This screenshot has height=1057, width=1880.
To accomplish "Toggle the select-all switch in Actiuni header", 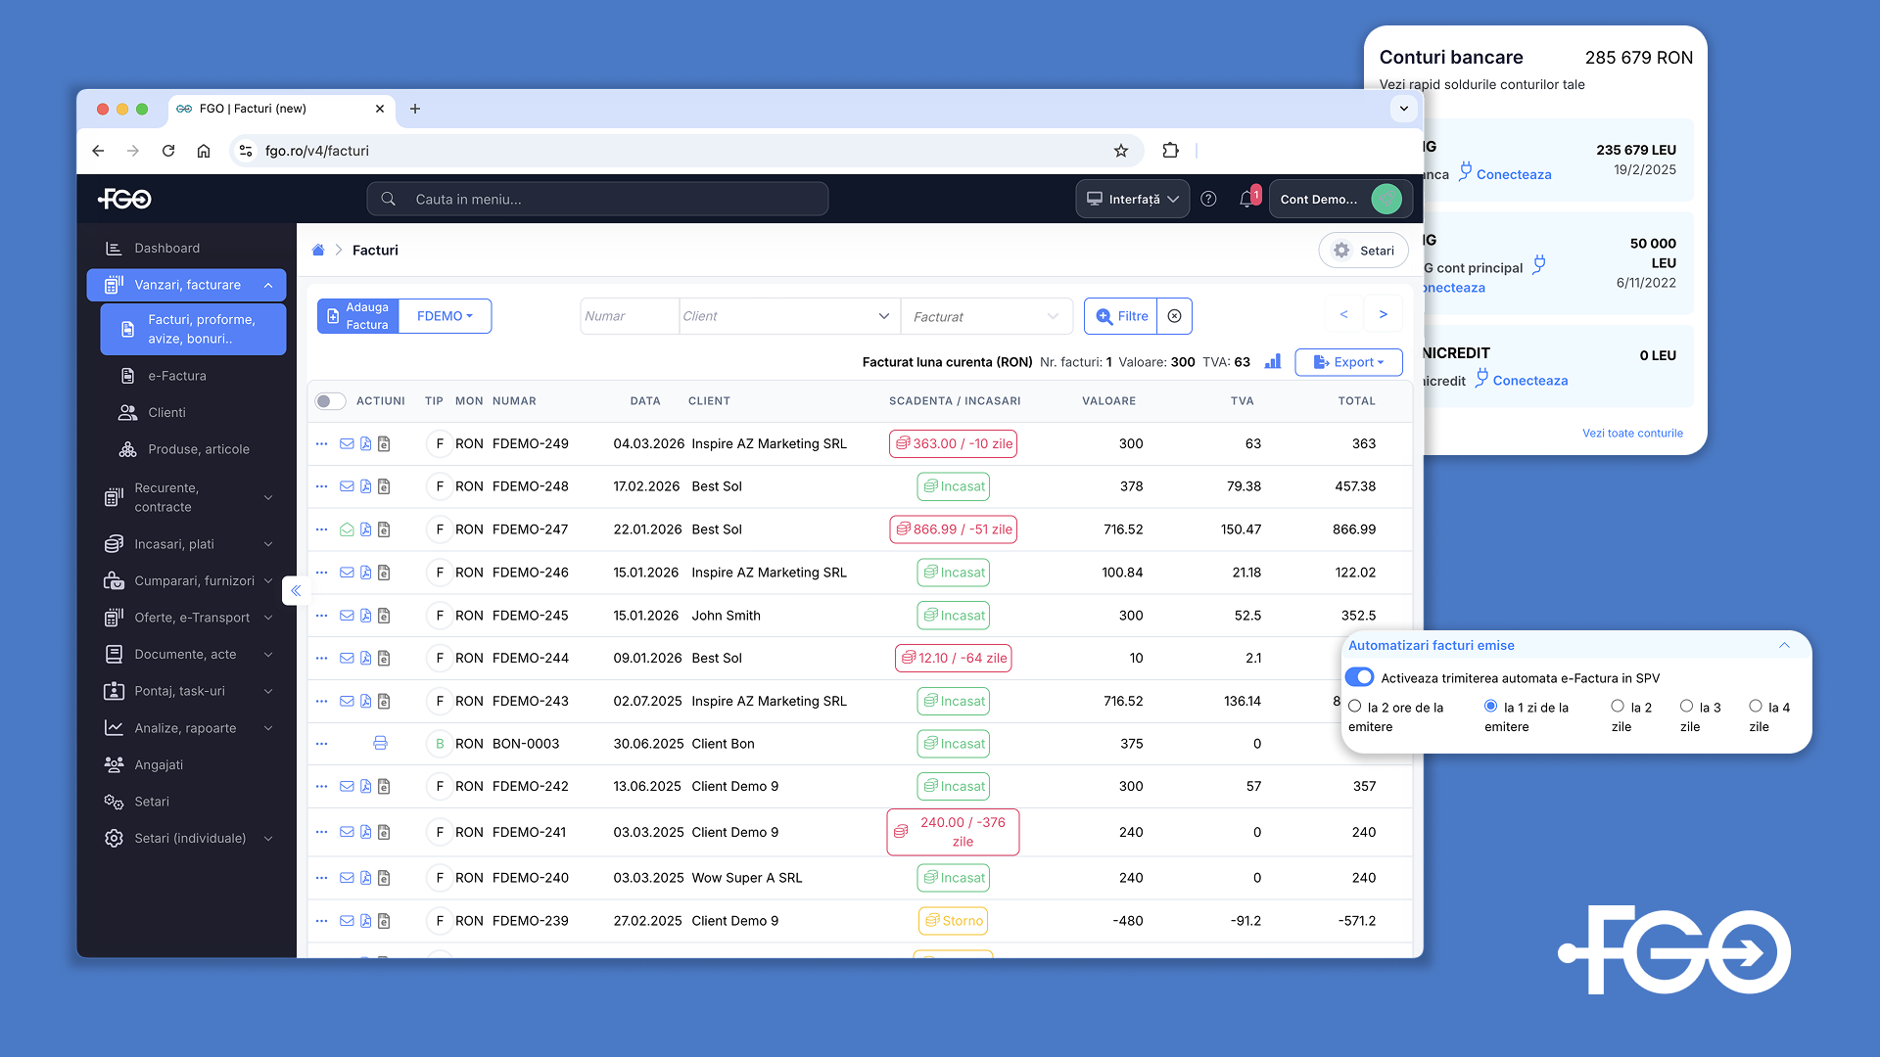I will 330,401.
